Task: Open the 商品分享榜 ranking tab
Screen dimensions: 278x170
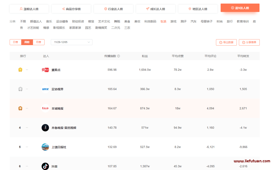Action: 71,9
